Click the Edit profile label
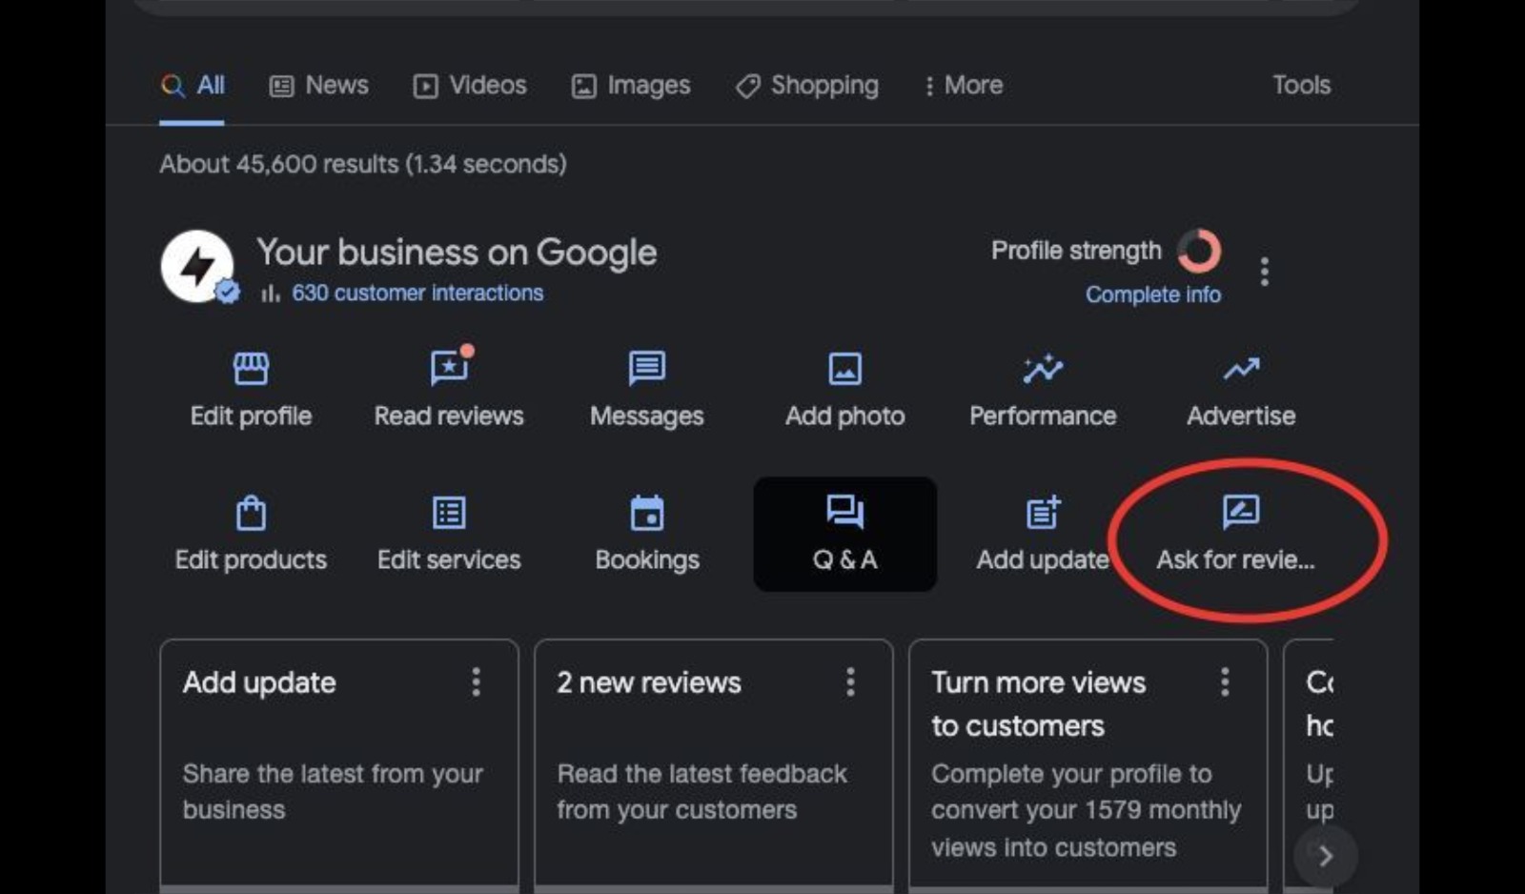The image size is (1525, 894). tap(251, 416)
